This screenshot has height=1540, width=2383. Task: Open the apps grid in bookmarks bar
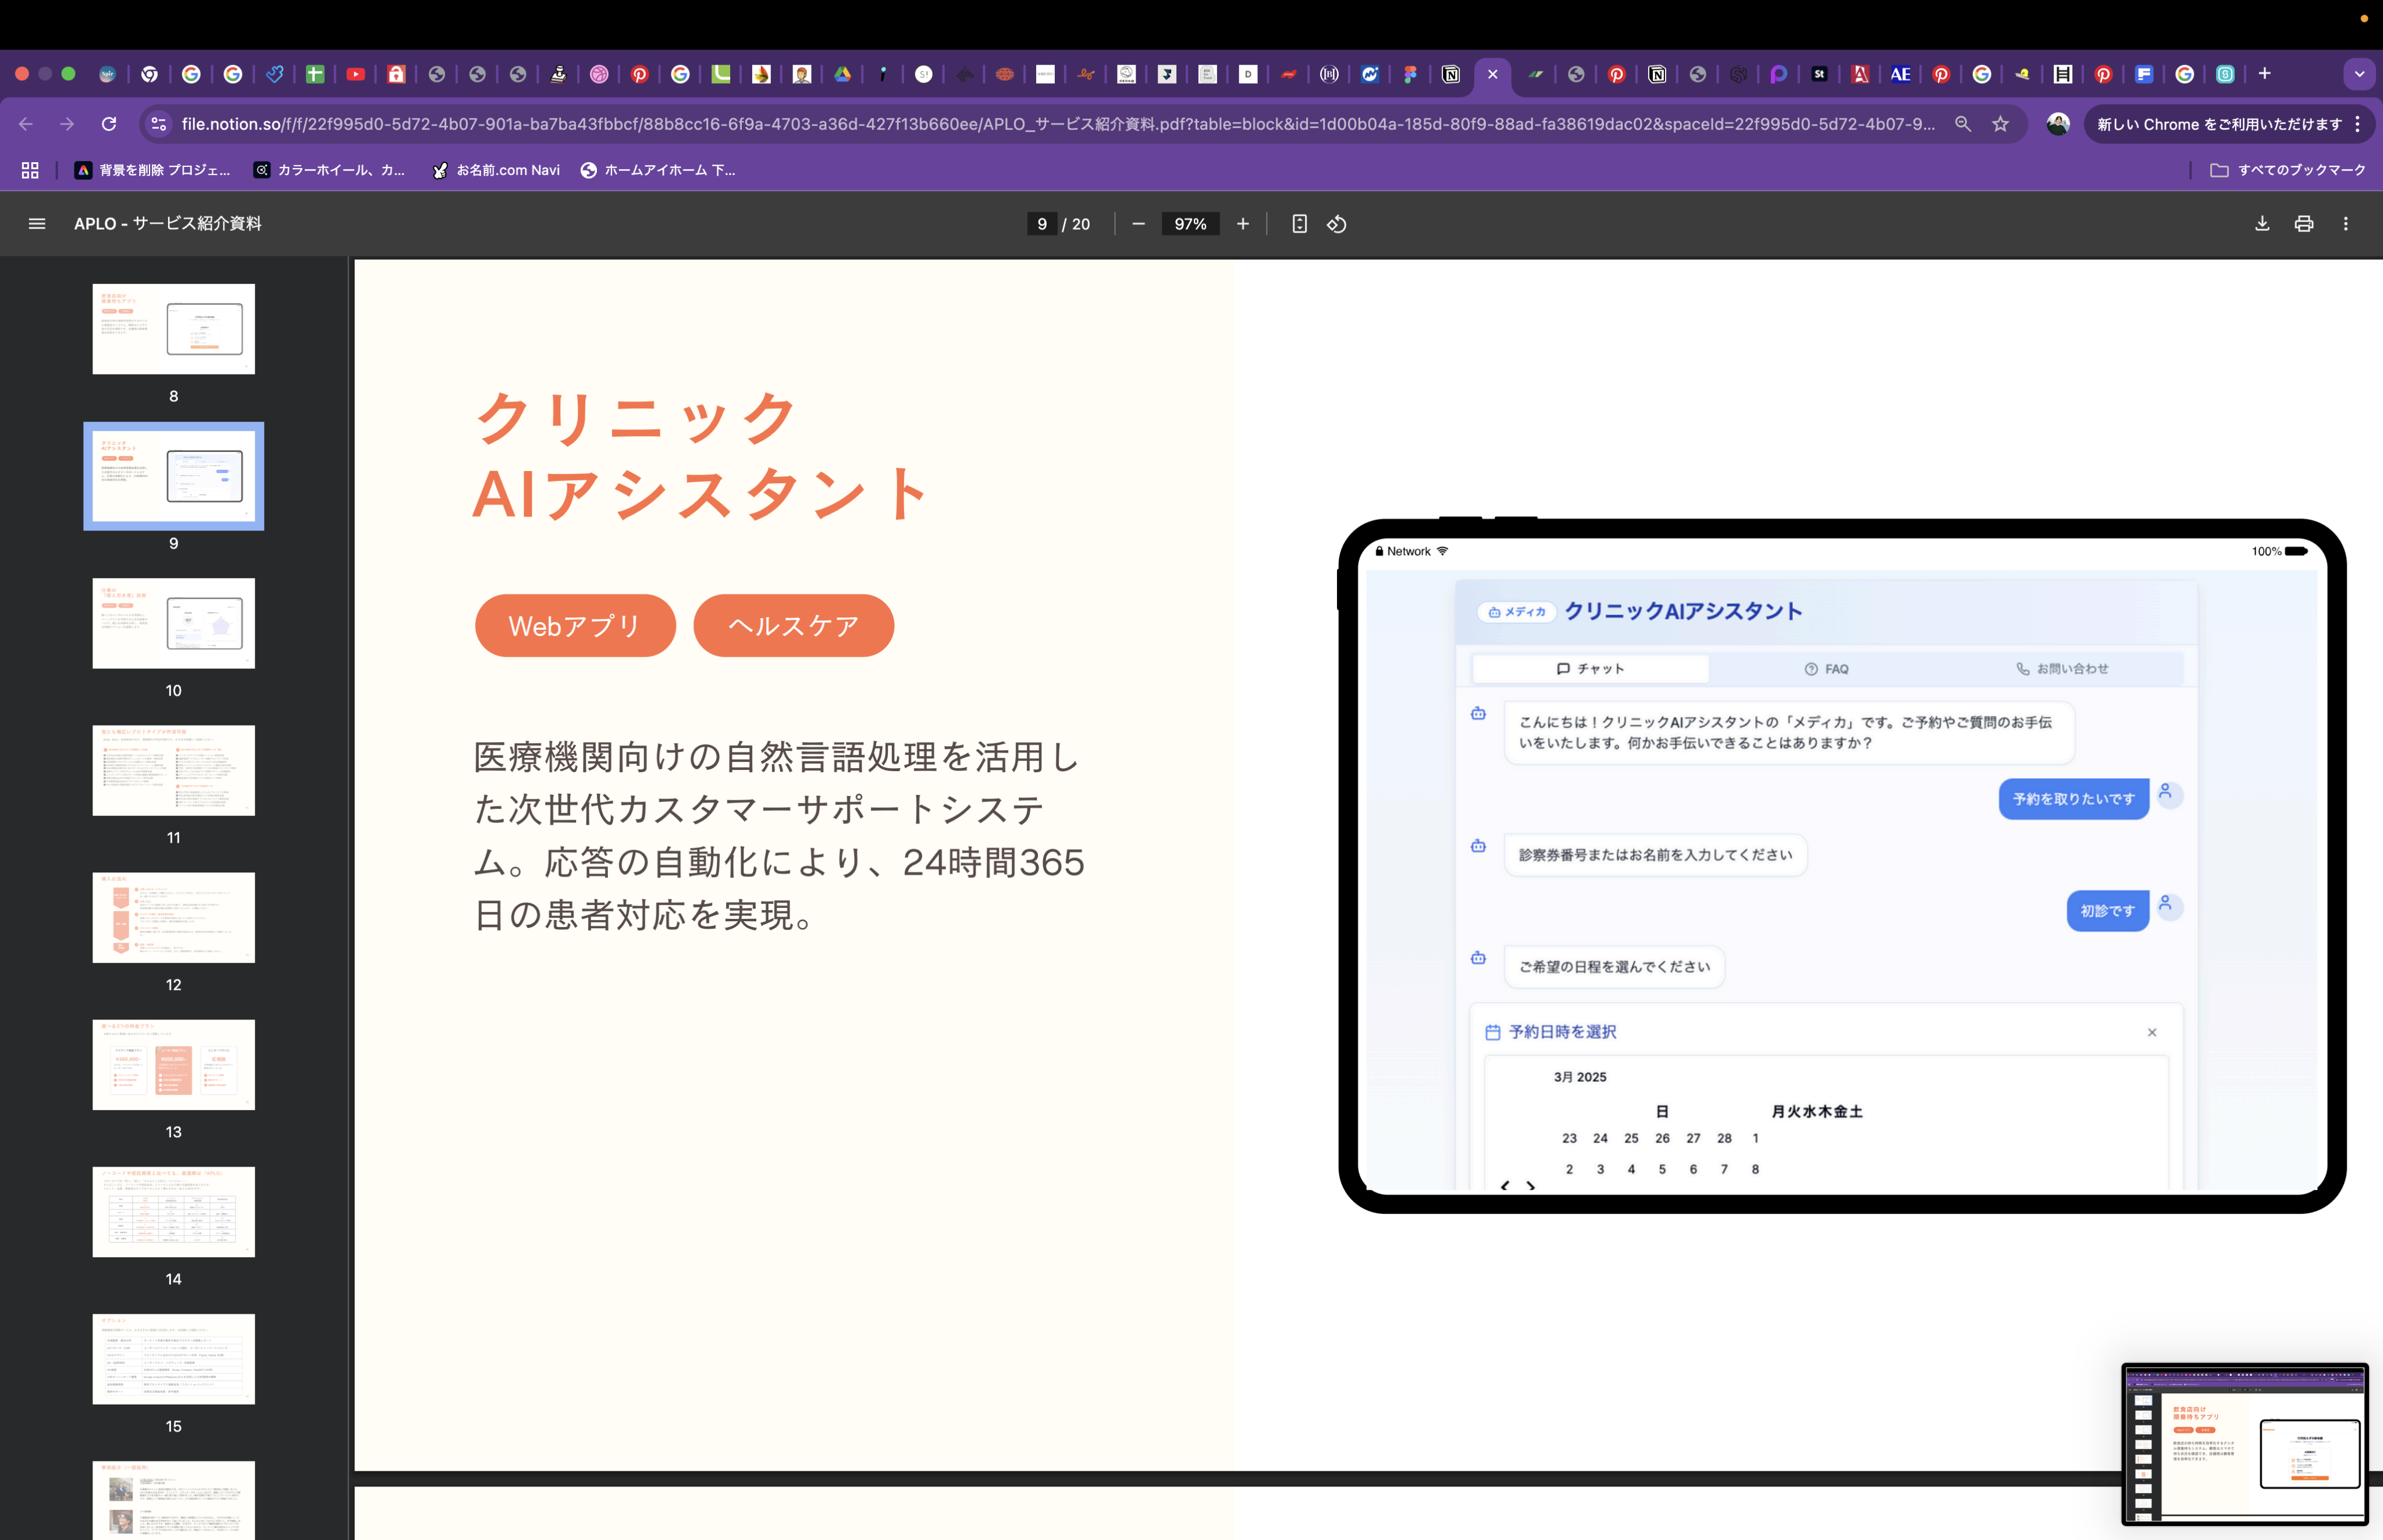point(30,170)
